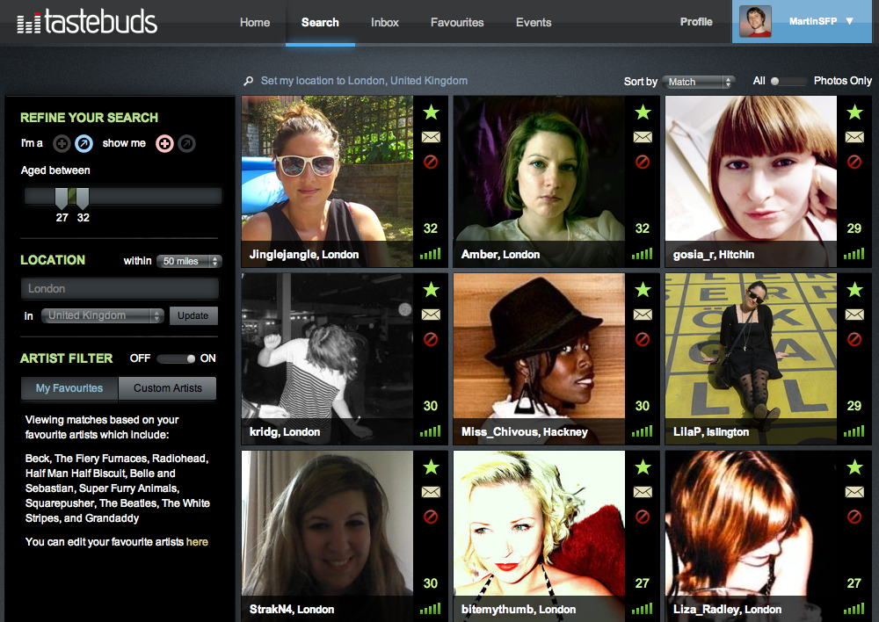Favourite Jinglejangle with the star icon
Screen dimensions: 879x622
[x=431, y=112]
